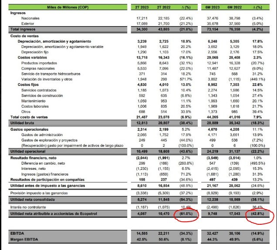Click the (61.0%) variation value
This screenshot has height=250, width=277.
(x=186, y=213)
